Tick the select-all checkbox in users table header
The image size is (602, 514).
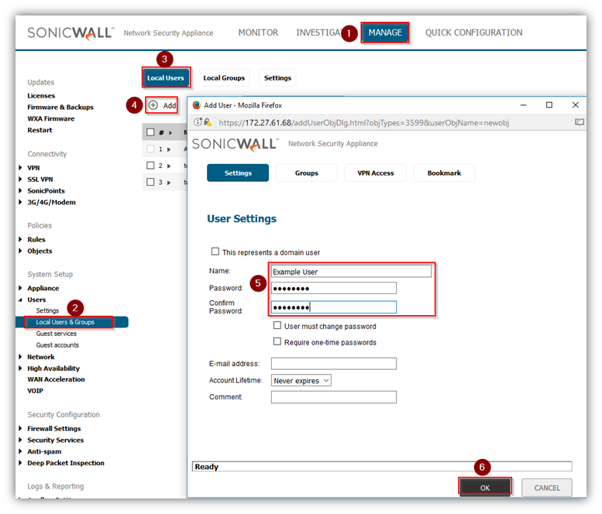[150, 132]
